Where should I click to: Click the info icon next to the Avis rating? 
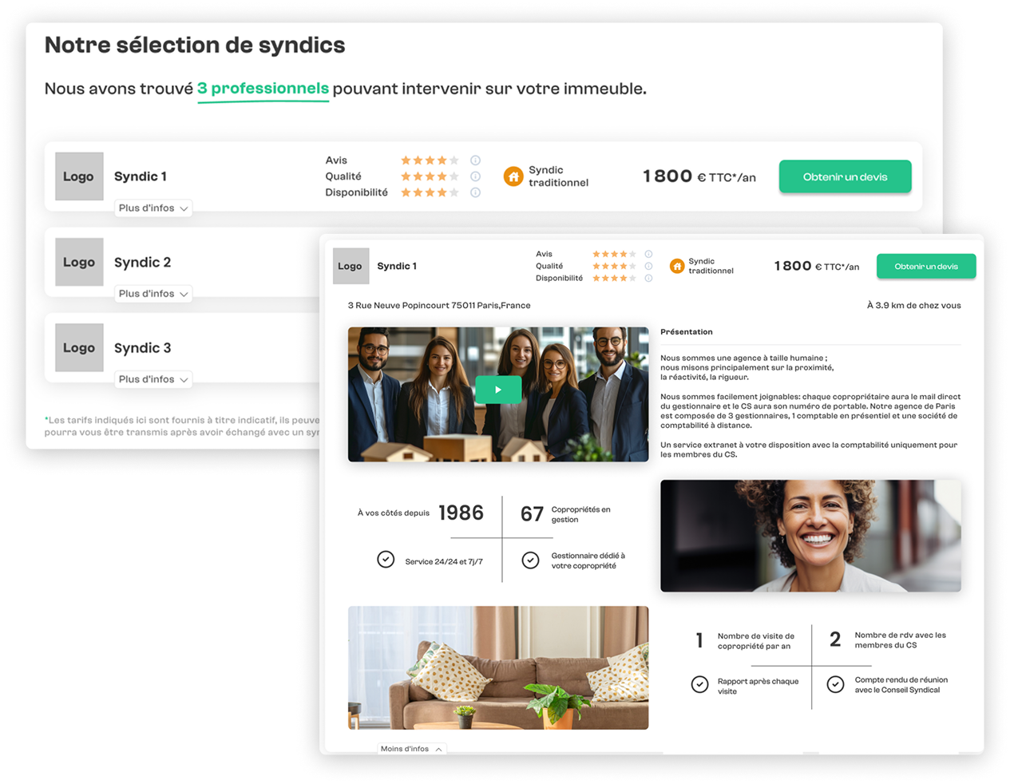click(x=476, y=160)
